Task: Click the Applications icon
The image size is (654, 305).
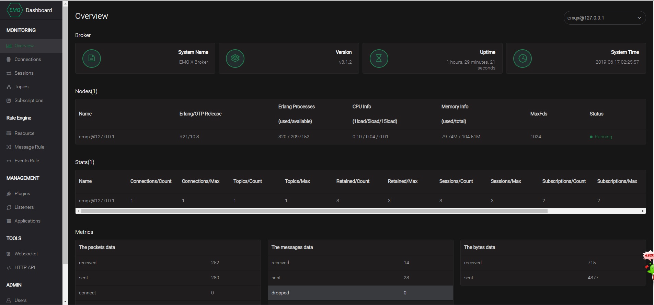Action: pos(9,221)
